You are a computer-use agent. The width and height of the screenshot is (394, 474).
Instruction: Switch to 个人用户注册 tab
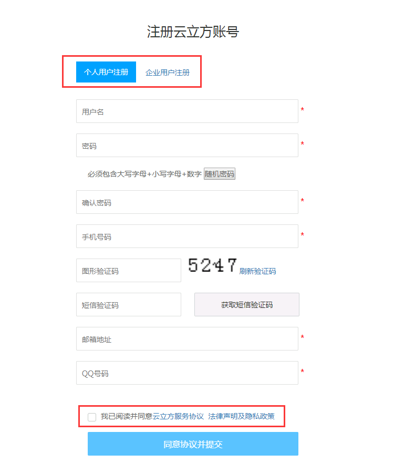tap(106, 72)
